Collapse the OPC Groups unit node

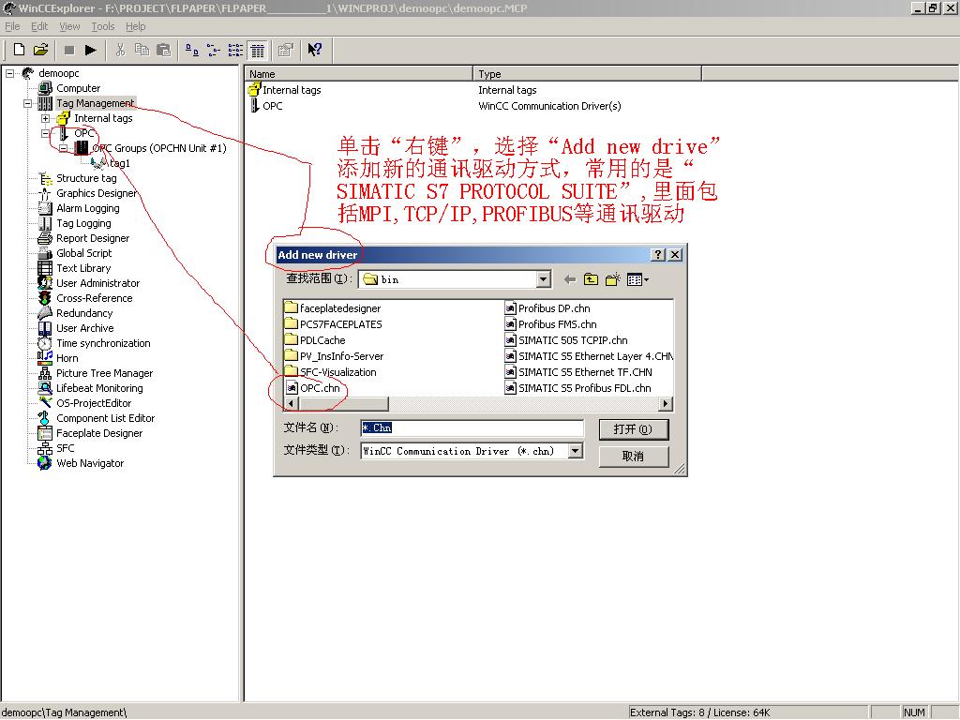[64, 148]
